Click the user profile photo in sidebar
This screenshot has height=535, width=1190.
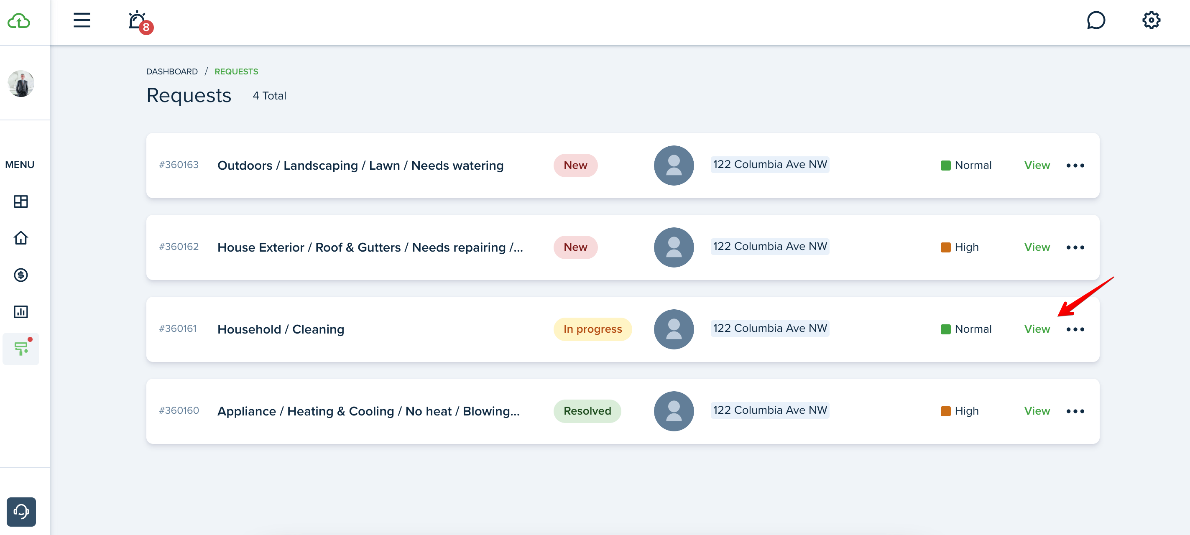21,84
